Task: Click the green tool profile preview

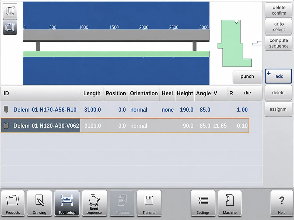Action: [235, 43]
